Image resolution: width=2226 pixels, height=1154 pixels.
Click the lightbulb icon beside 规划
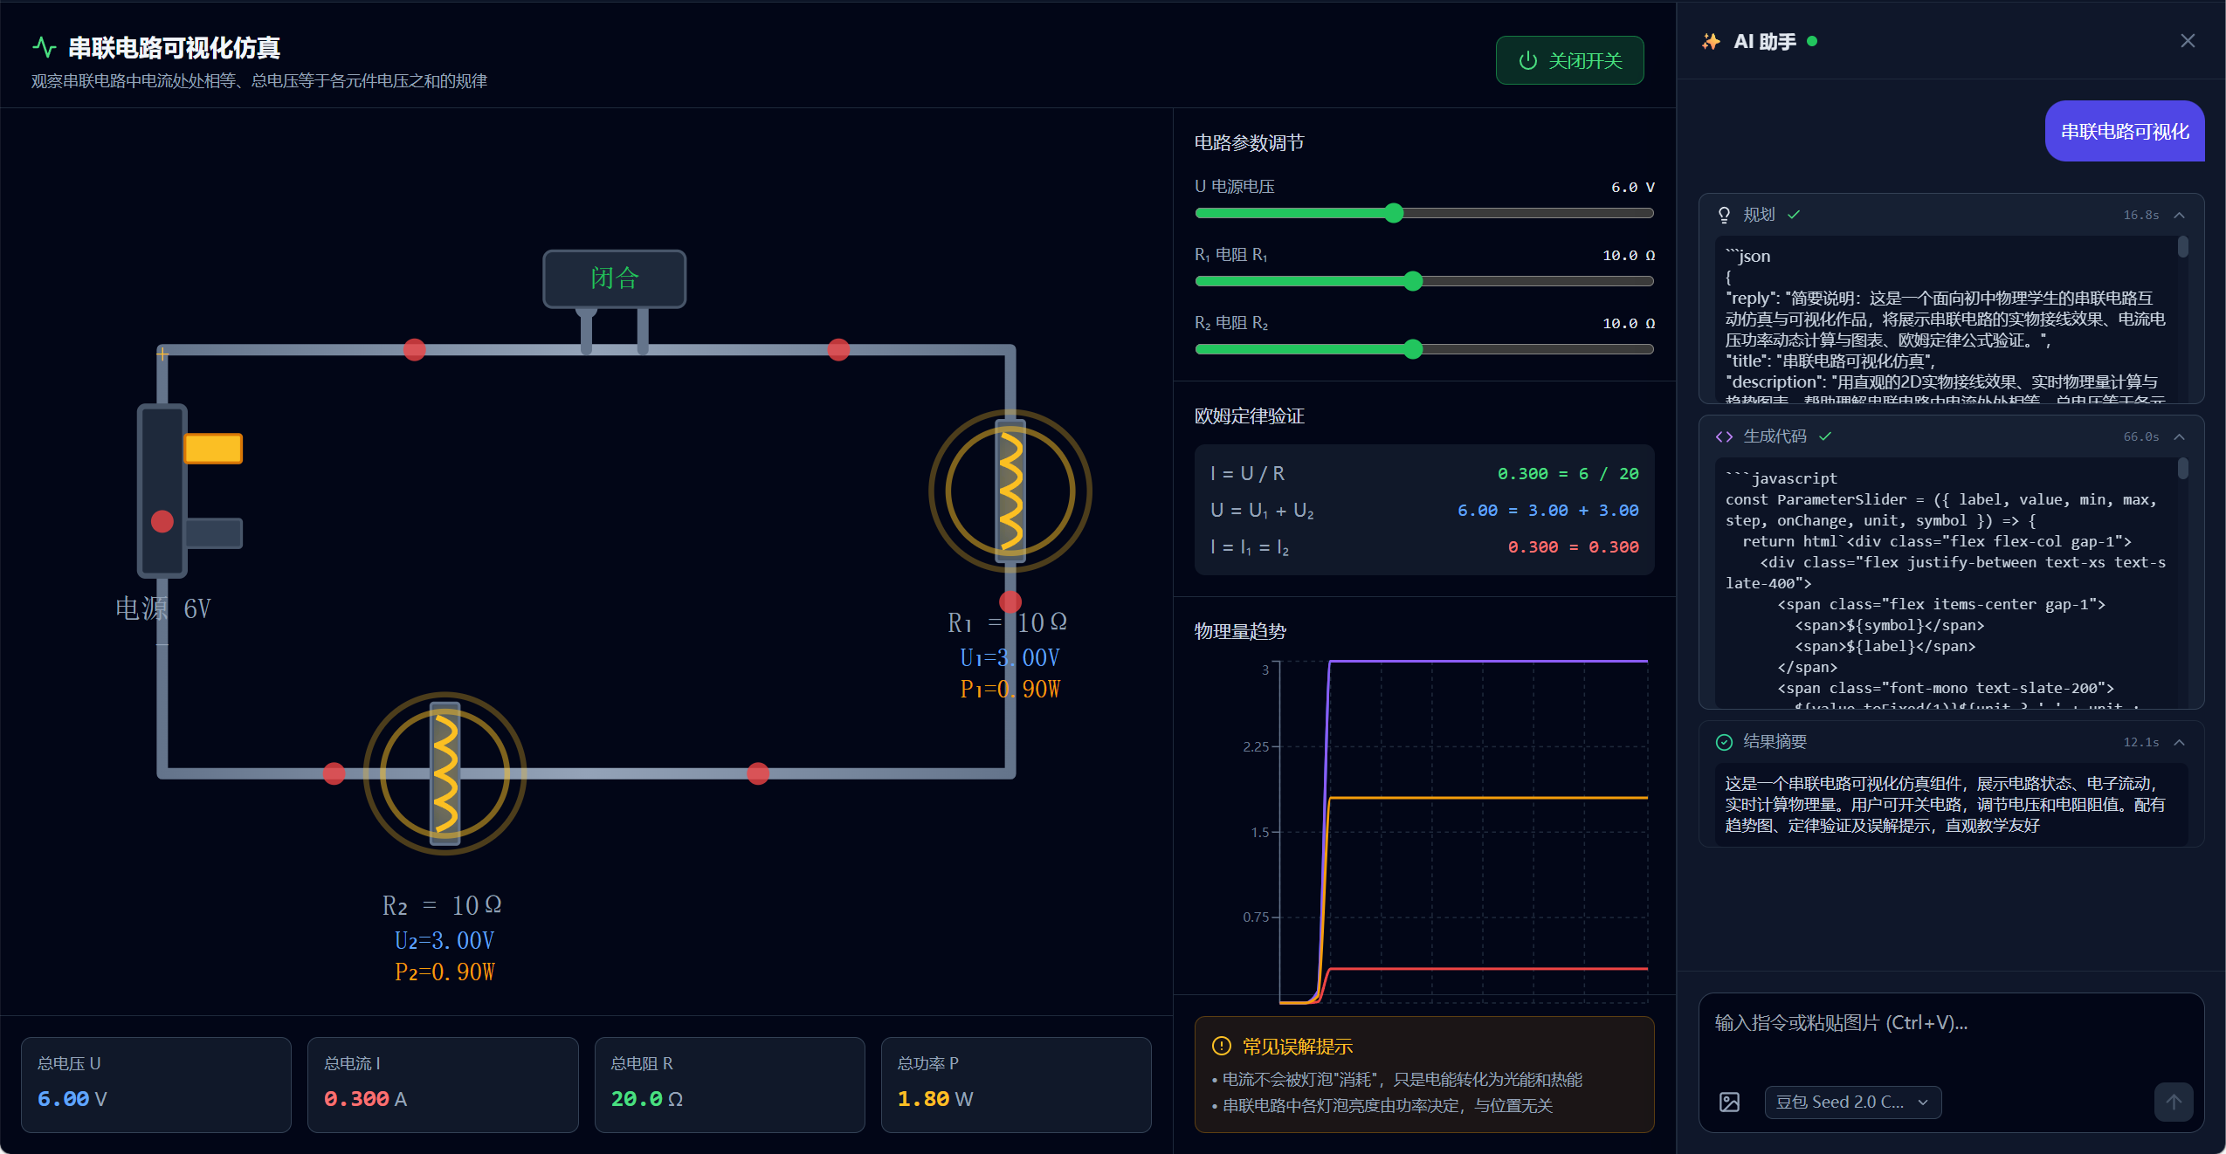pyautogui.click(x=1724, y=215)
